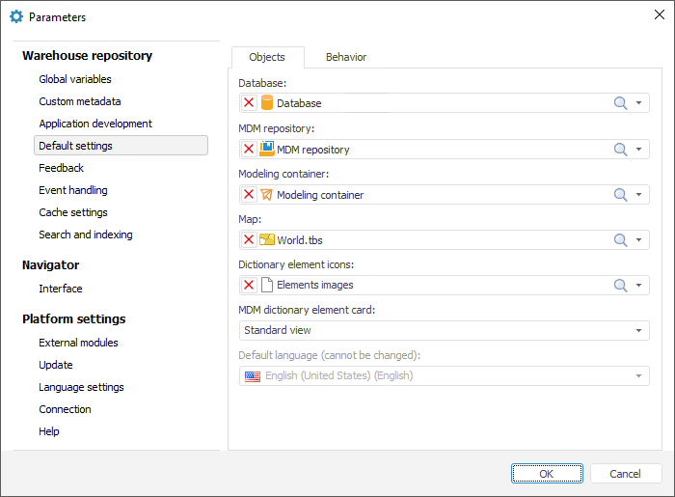Screen dimensions: 675x497
Task: Open Global variables settings
Action: coord(74,79)
